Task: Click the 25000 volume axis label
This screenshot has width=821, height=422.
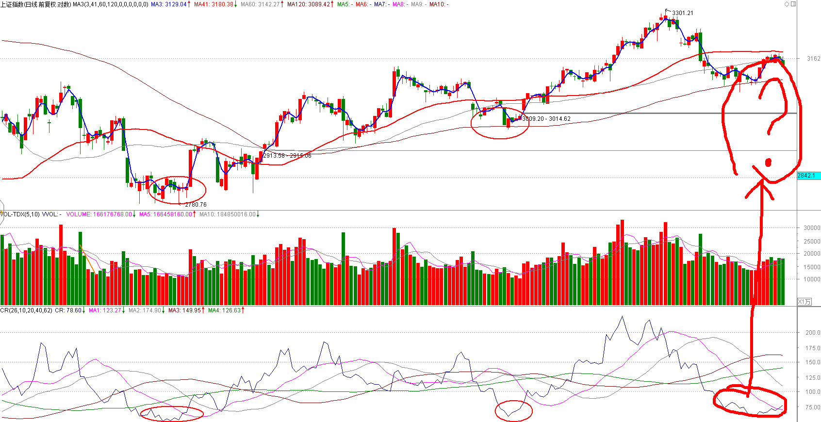Action: [812, 241]
